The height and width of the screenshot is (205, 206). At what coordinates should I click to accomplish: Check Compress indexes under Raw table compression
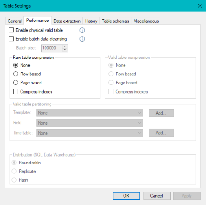[15, 92]
